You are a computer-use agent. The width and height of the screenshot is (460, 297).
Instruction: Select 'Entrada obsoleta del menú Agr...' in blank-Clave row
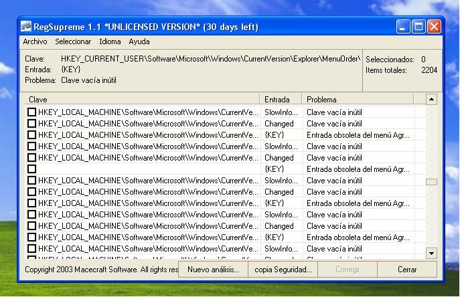click(x=358, y=169)
